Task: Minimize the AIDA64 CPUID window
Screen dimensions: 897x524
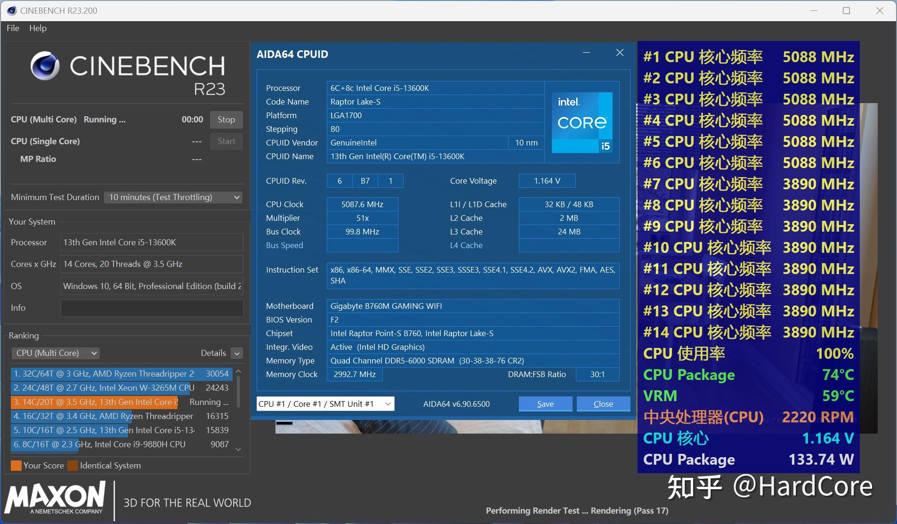Action: (x=586, y=53)
